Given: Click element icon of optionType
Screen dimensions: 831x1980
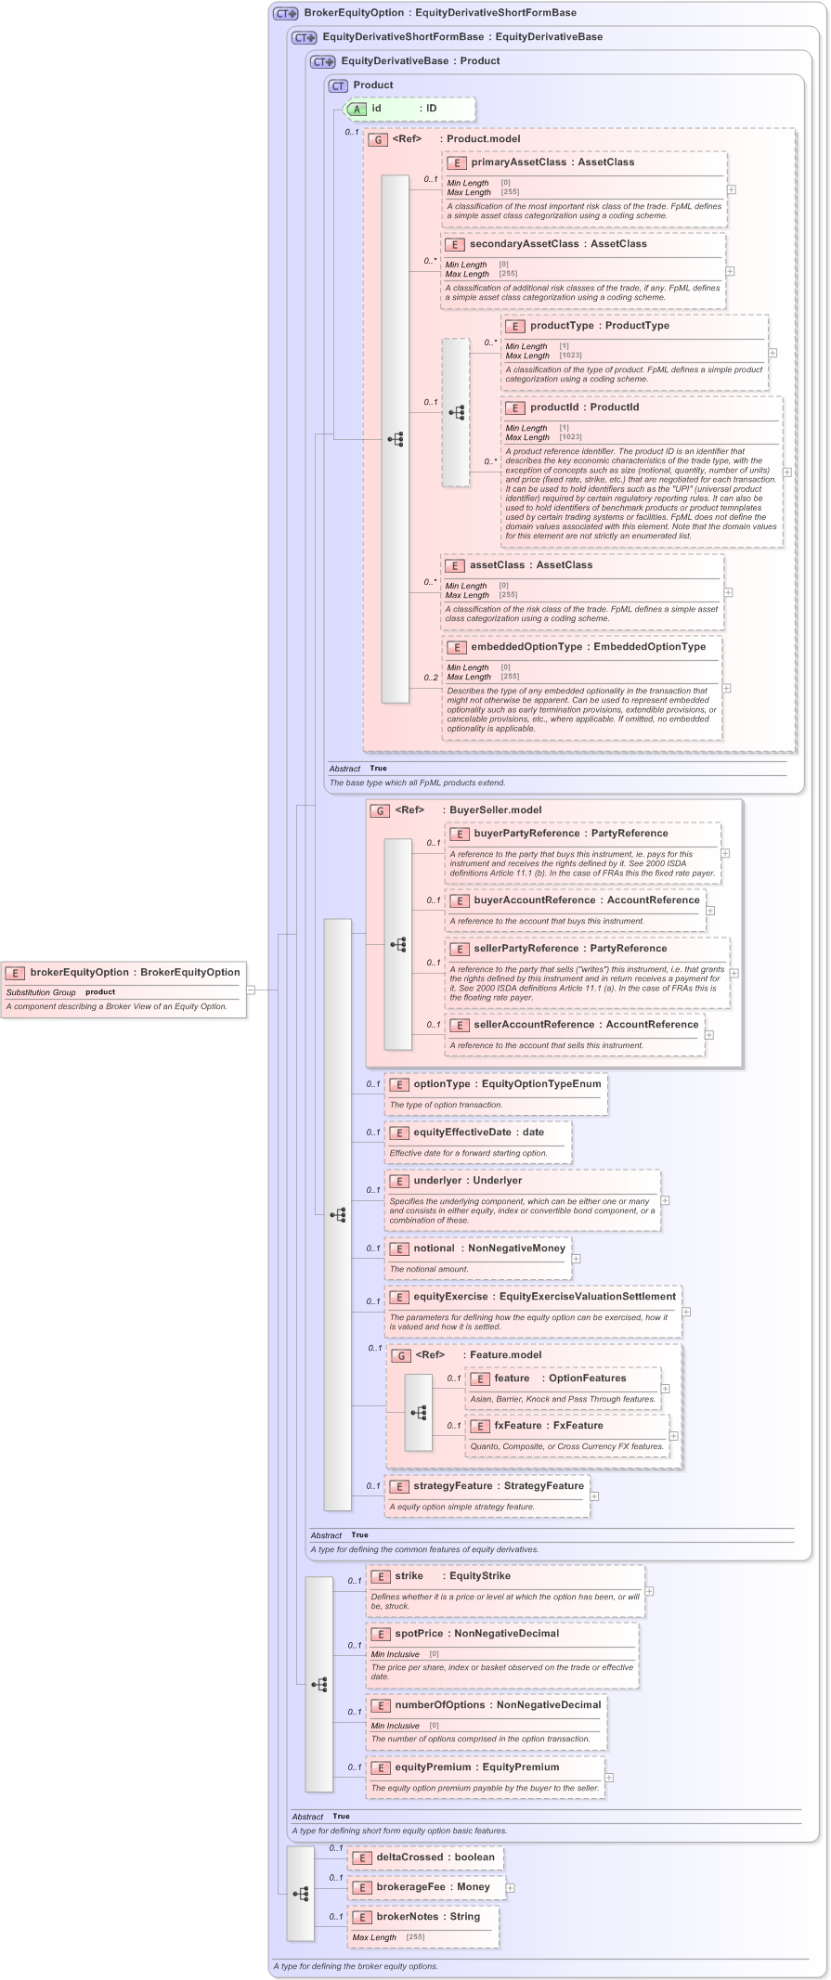Looking at the screenshot, I should click(x=399, y=1084).
